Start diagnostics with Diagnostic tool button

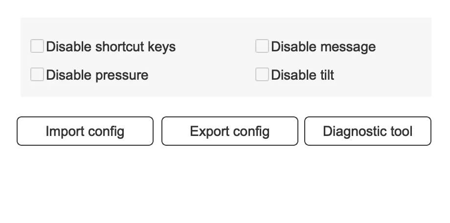368,131
